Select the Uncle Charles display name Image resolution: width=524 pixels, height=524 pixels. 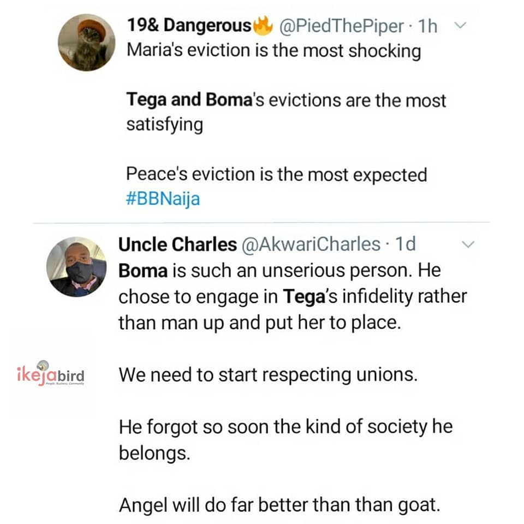[177, 245]
